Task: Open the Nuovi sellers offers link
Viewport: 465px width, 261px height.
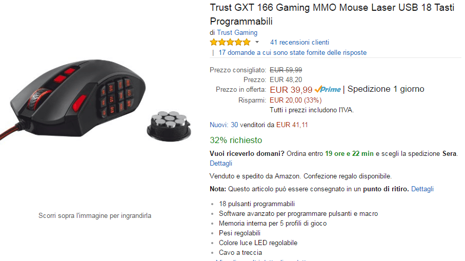Action: pos(219,125)
